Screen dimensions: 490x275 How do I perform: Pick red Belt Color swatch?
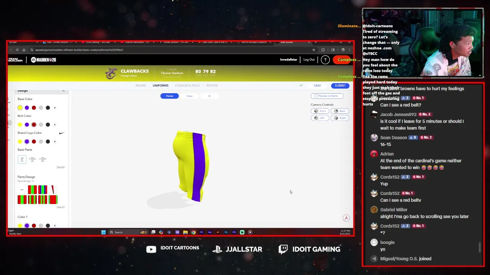pyautogui.click(x=34, y=125)
